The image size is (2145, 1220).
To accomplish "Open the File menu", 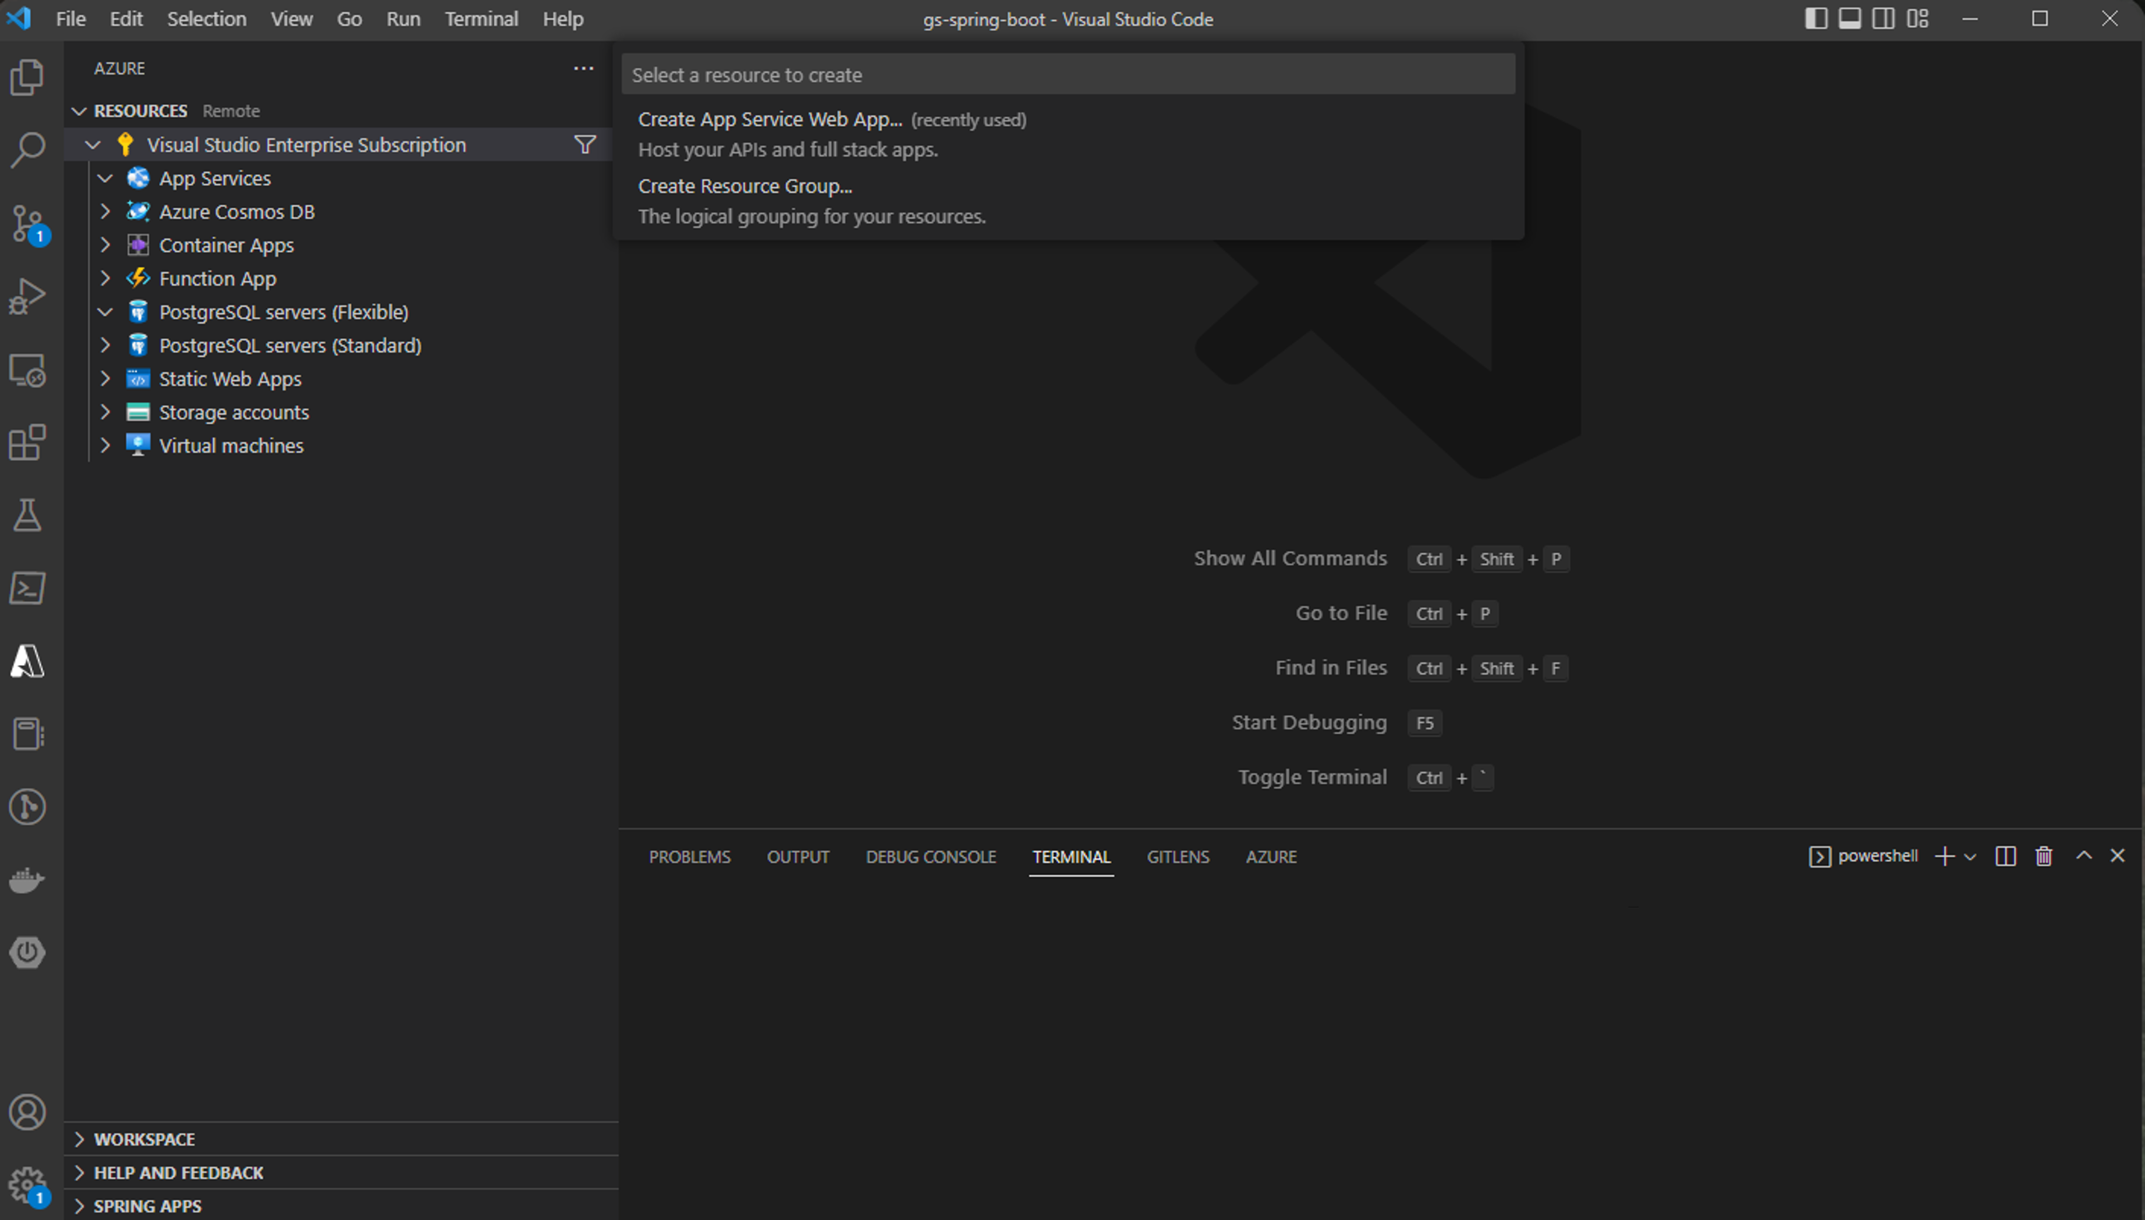I will 70,19.
